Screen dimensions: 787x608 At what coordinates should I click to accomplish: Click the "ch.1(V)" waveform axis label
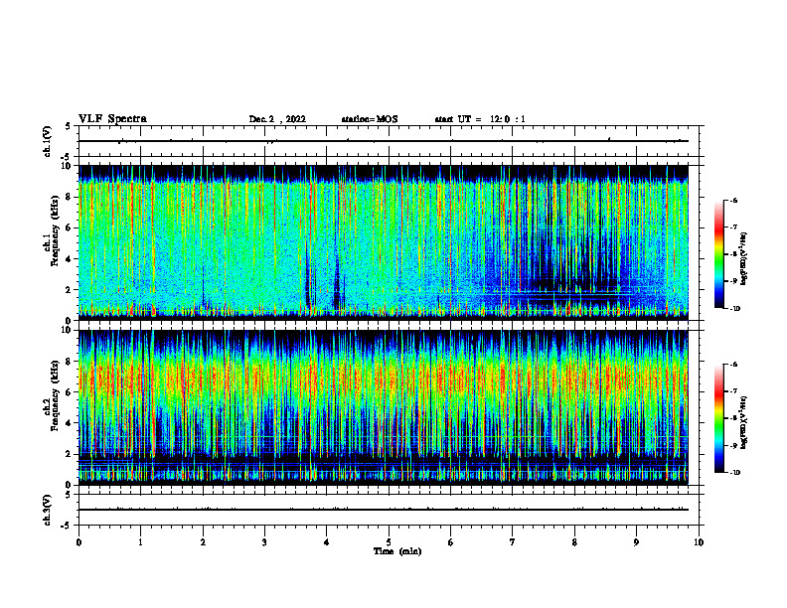coord(47,141)
